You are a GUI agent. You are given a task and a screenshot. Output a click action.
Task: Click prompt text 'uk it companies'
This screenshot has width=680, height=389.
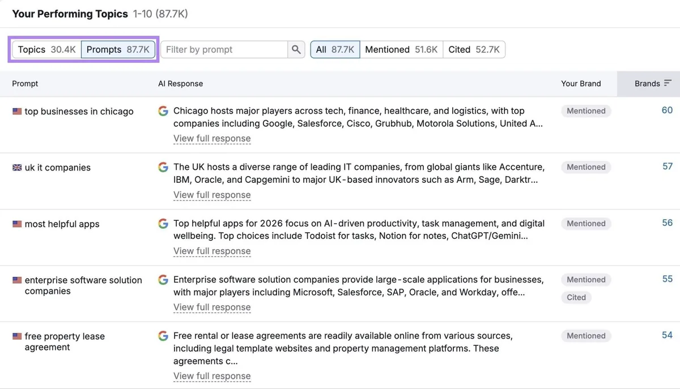[58, 168]
